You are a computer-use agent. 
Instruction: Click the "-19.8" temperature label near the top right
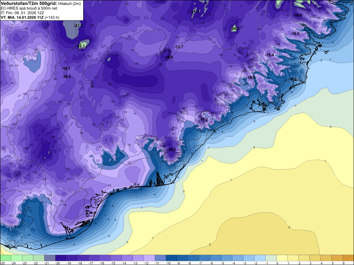(298, 15)
